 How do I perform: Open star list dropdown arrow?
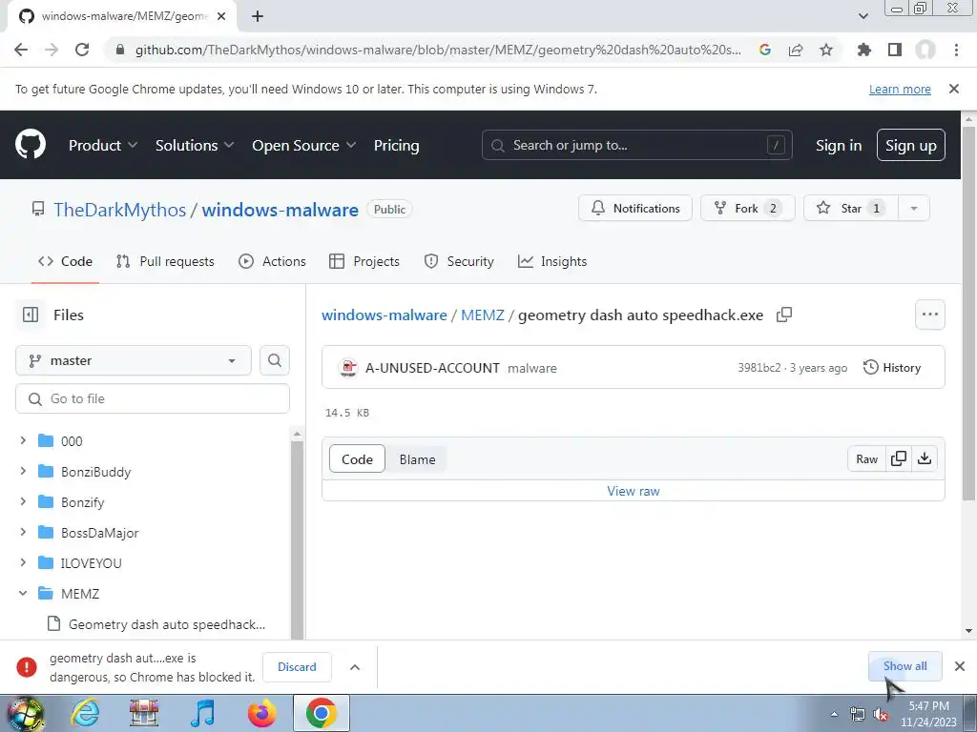(x=913, y=209)
